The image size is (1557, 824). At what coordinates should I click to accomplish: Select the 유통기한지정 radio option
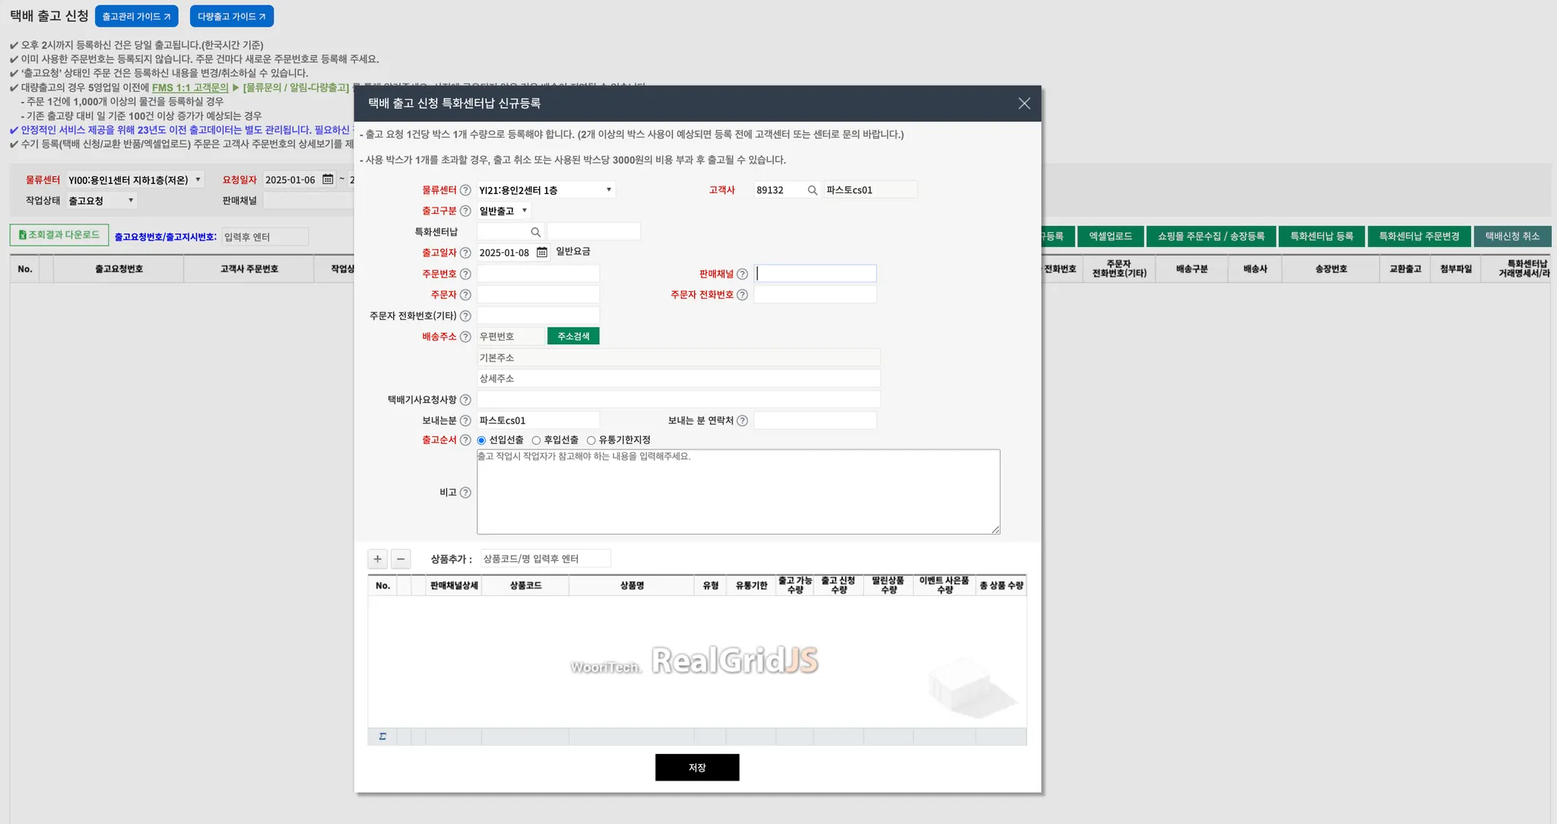[591, 440]
